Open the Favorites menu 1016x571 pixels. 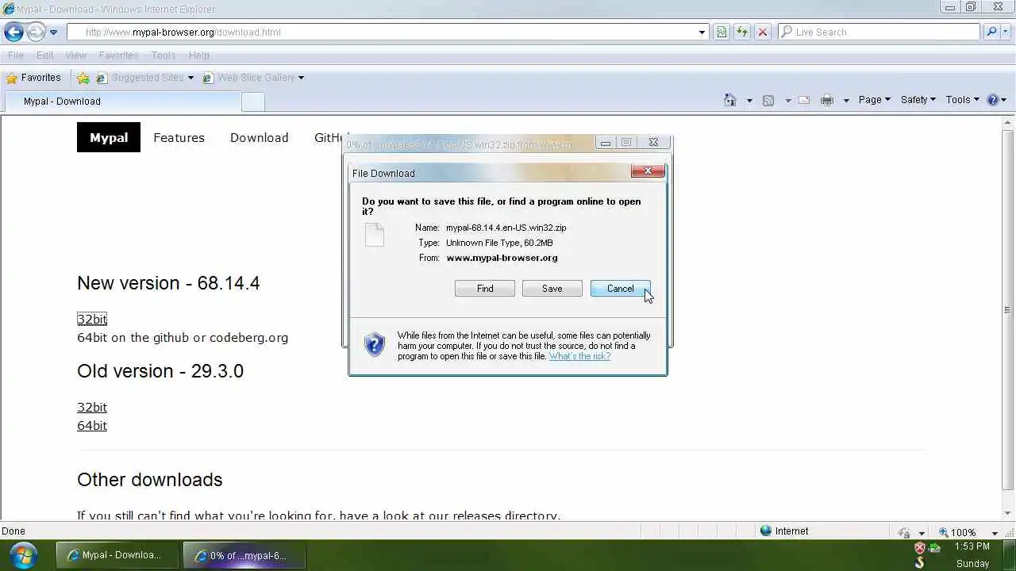[118, 56]
